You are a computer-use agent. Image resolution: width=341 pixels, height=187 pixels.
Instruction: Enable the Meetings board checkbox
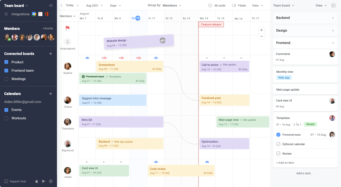[x=6, y=79]
